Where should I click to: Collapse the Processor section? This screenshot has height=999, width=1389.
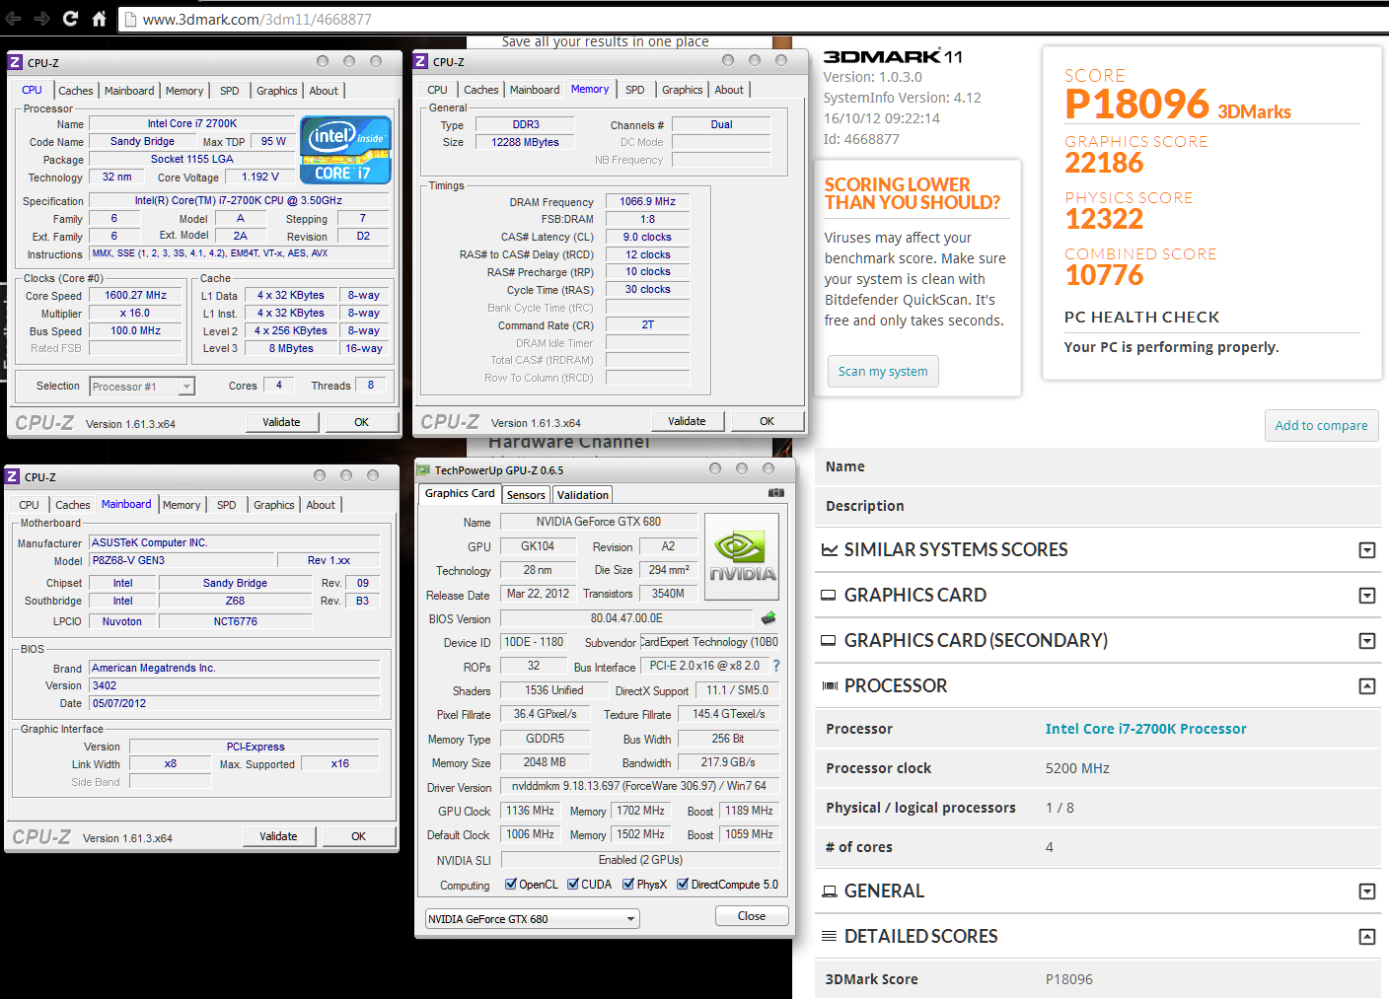[x=1366, y=686]
